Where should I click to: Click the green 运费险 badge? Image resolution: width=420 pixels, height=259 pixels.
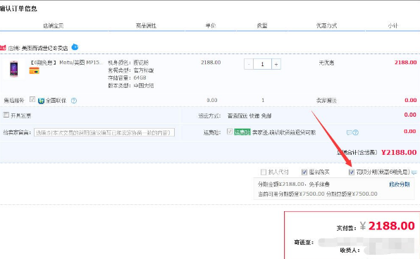pos(242,132)
